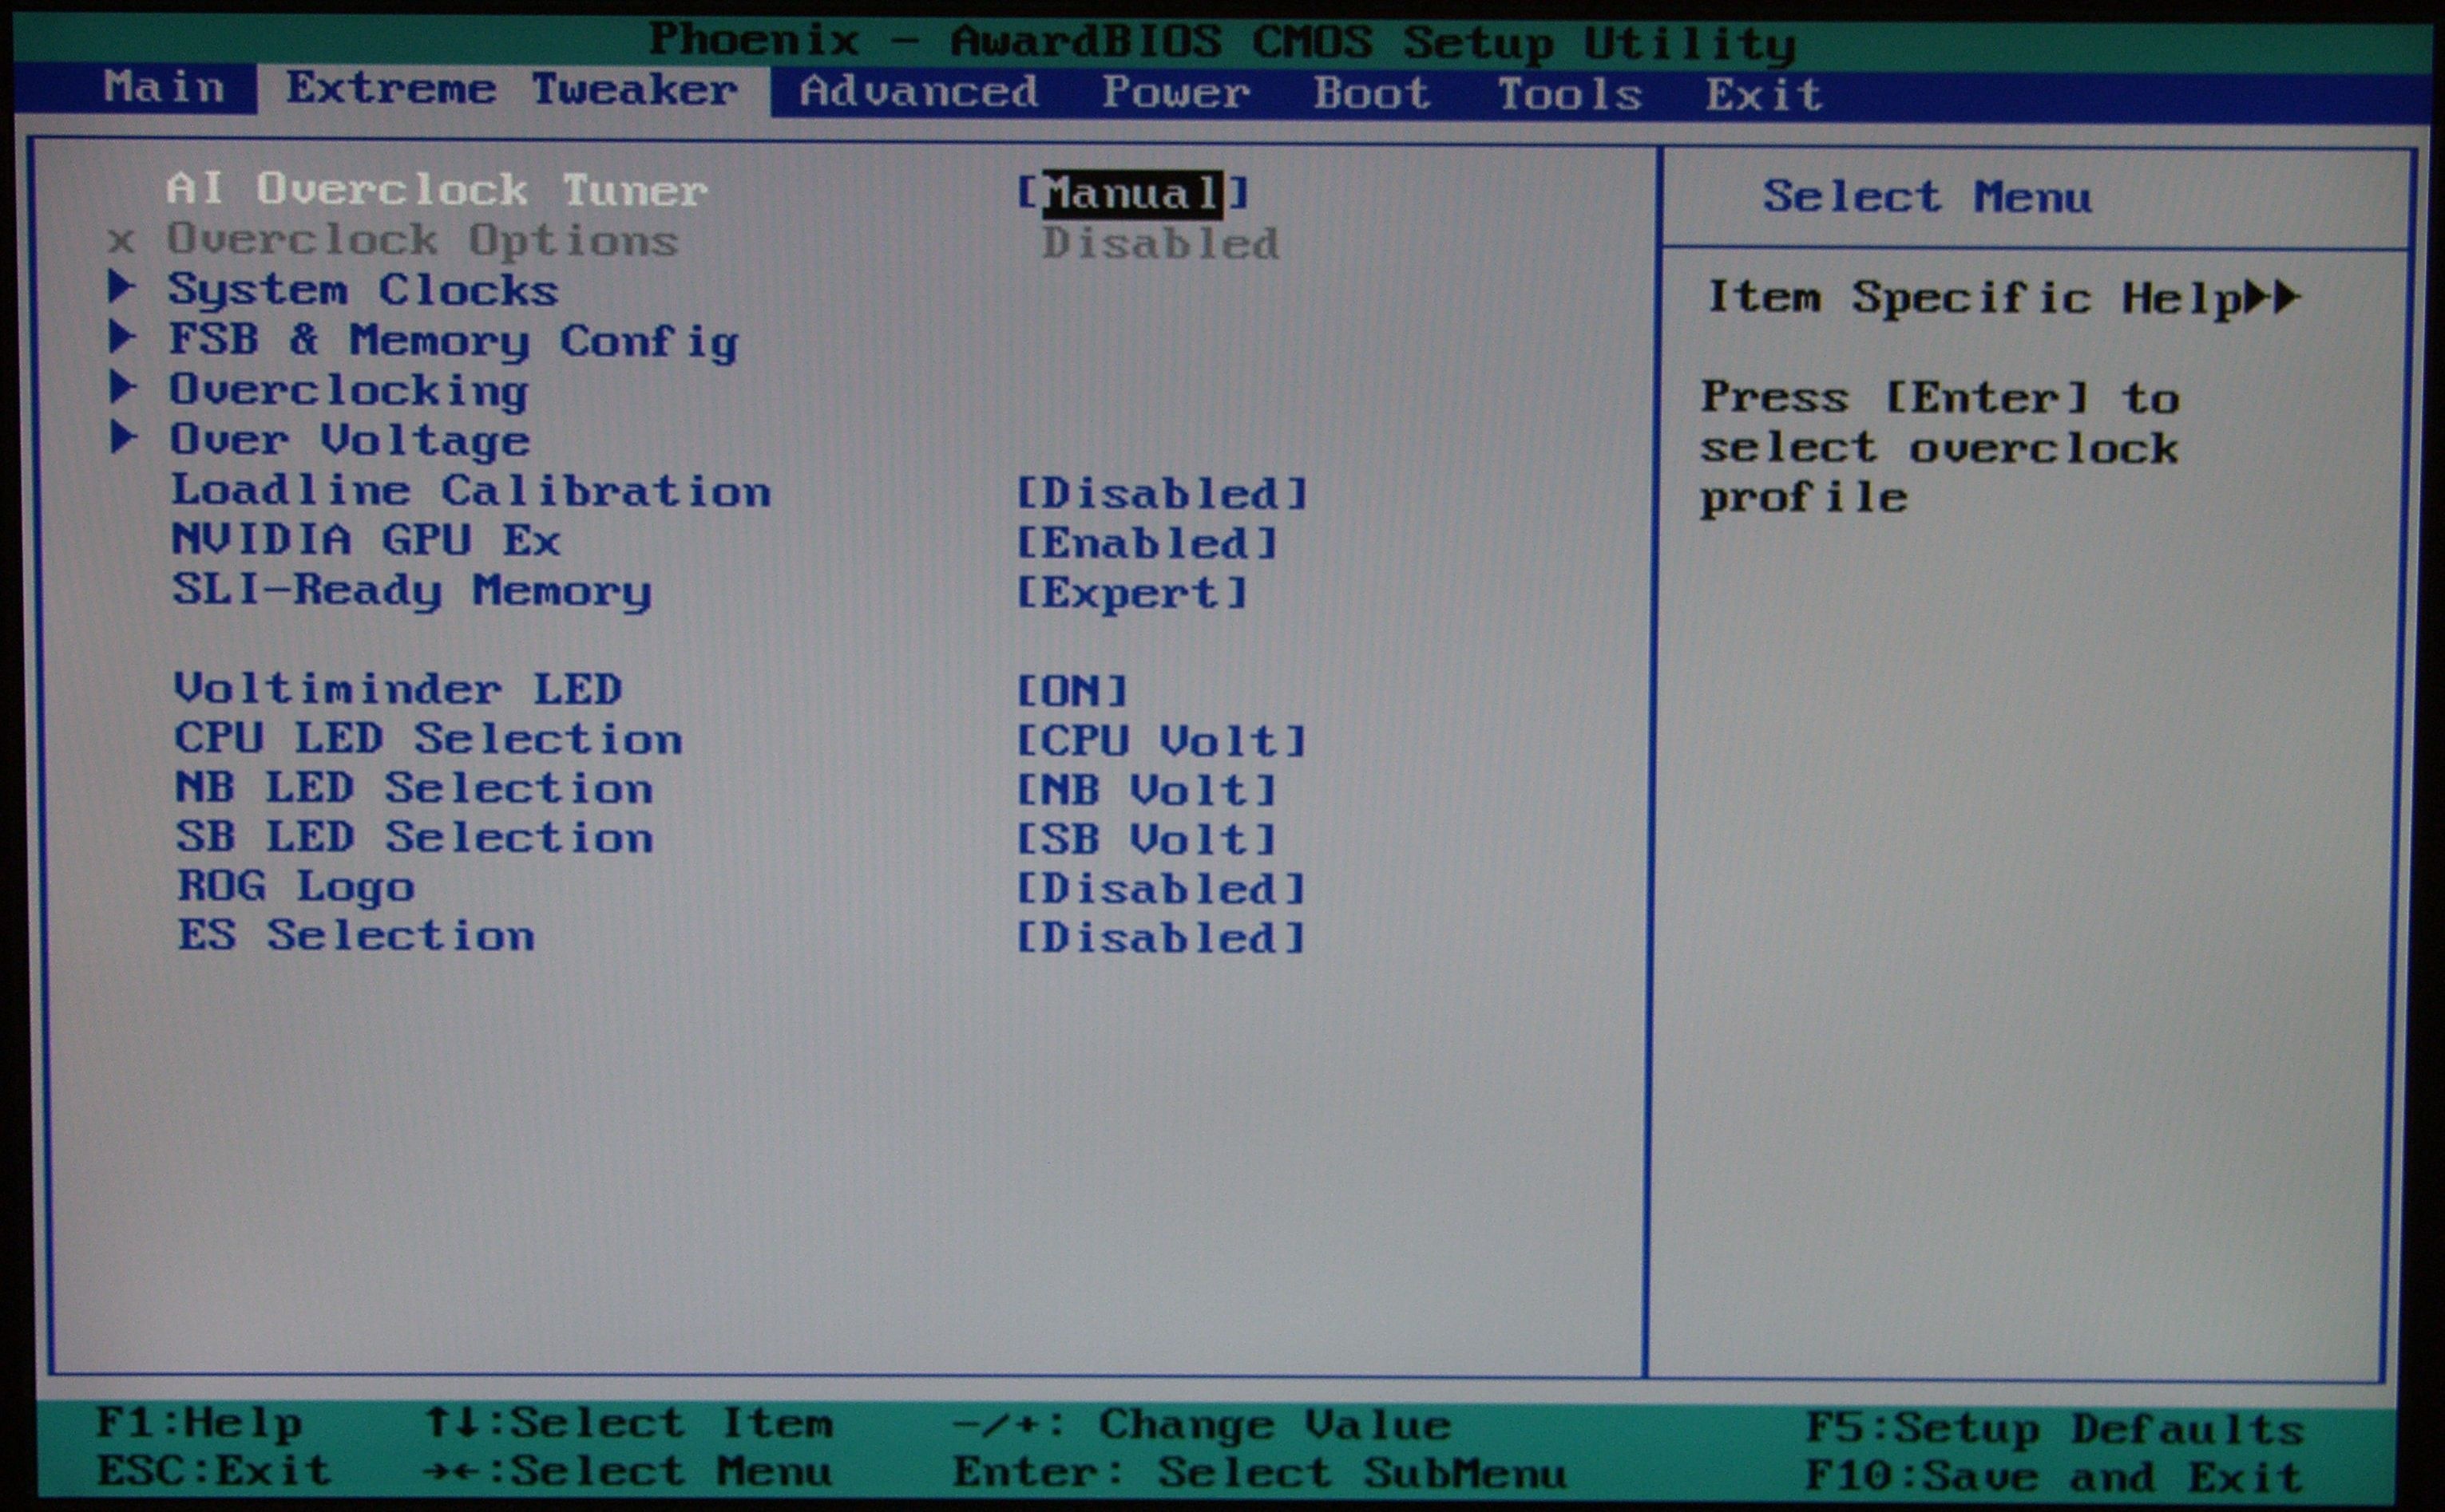
Task: Select the AI Overclock Tuner label
Action: click(x=436, y=189)
